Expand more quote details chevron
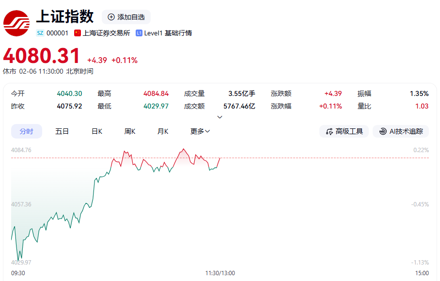440x281 pixels. pyautogui.click(x=220, y=117)
